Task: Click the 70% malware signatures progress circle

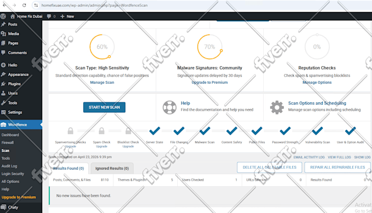Action: 210,47
